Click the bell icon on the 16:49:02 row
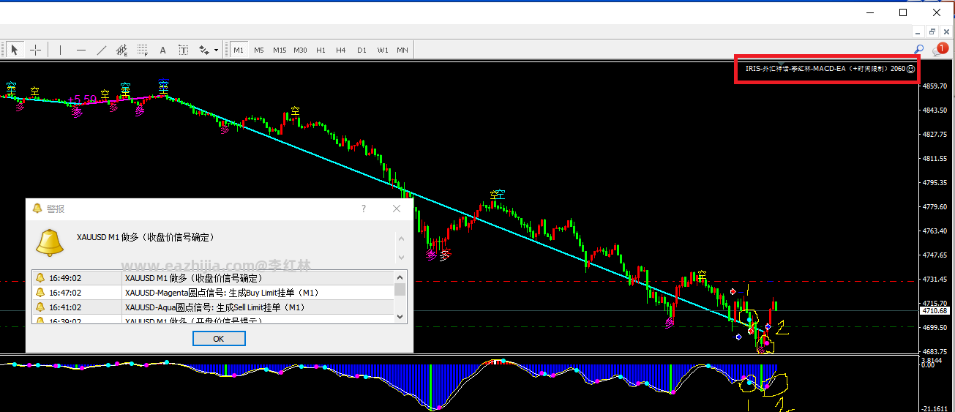 (41, 278)
